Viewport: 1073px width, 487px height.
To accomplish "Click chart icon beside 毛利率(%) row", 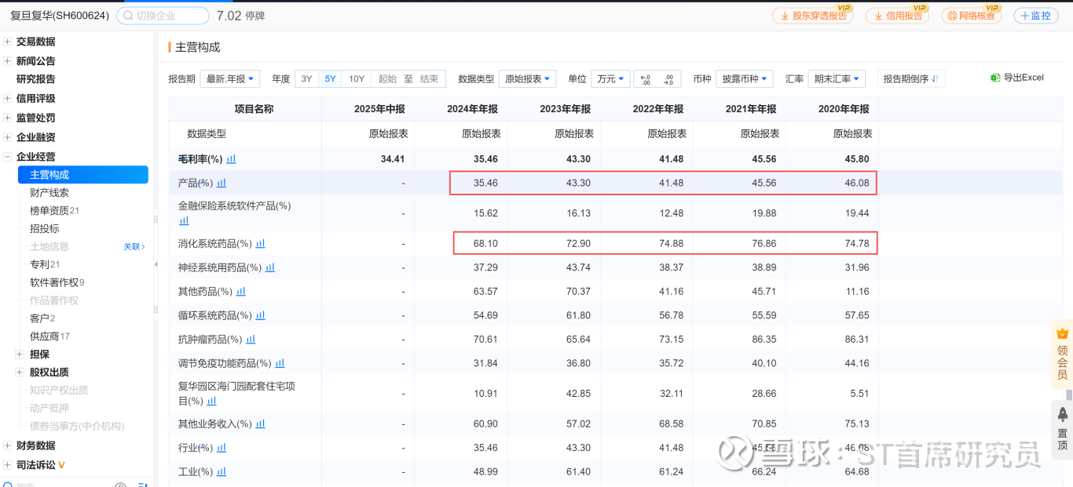I will [x=231, y=159].
